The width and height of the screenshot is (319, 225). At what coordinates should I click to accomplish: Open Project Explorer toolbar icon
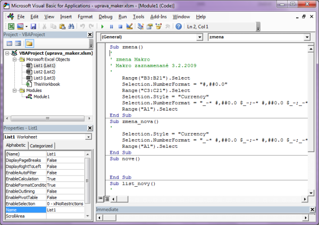[140, 27]
